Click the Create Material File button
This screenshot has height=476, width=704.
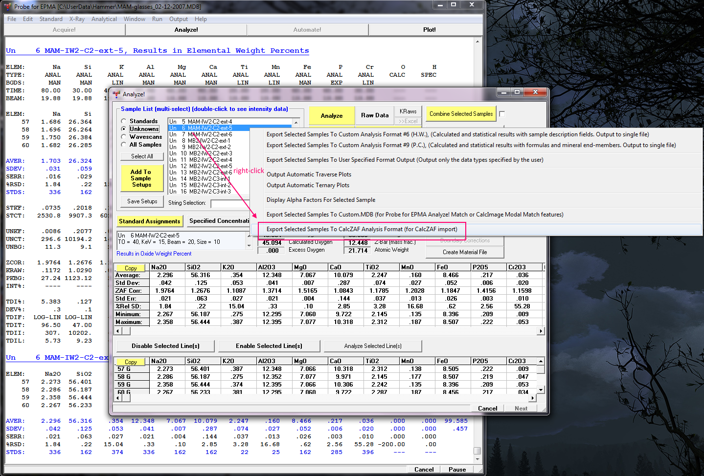pyautogui.click(x=464, y=252)
